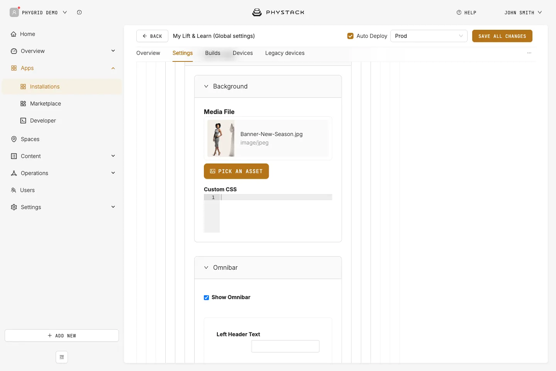
Task: Uncheck the Show Omnibar checkbox
Action: coord(207,298)
